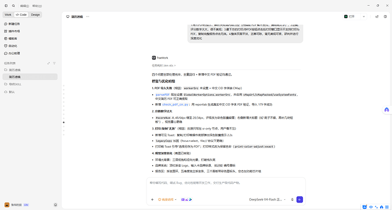The width and height of the screenshot is (392, 210).
Task: Click the plus attachment icon
Action: [152, 200]
